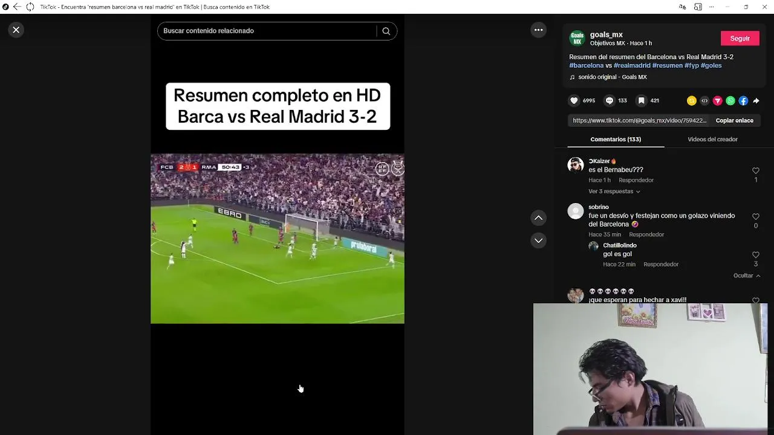Viewport: 774px width, 435px height.
Task: Click the search magnifier icon
Action: pyautogui.click(x=386, y=31)
